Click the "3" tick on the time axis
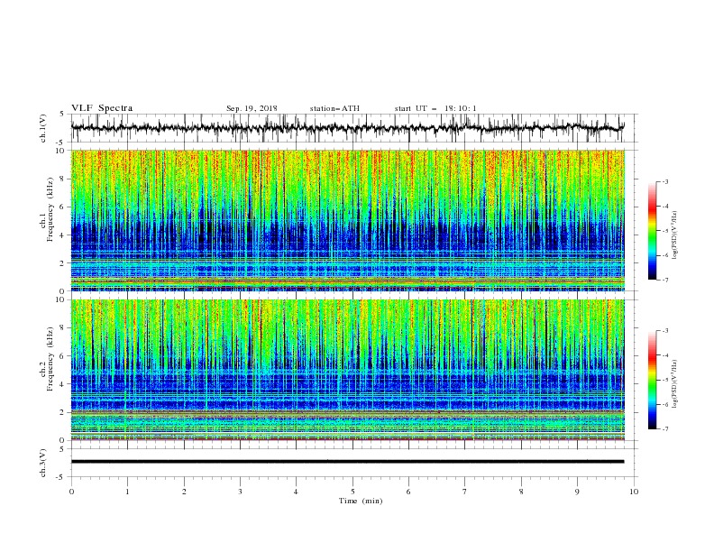This screenshot has height=552, width=714. [240, 492]
